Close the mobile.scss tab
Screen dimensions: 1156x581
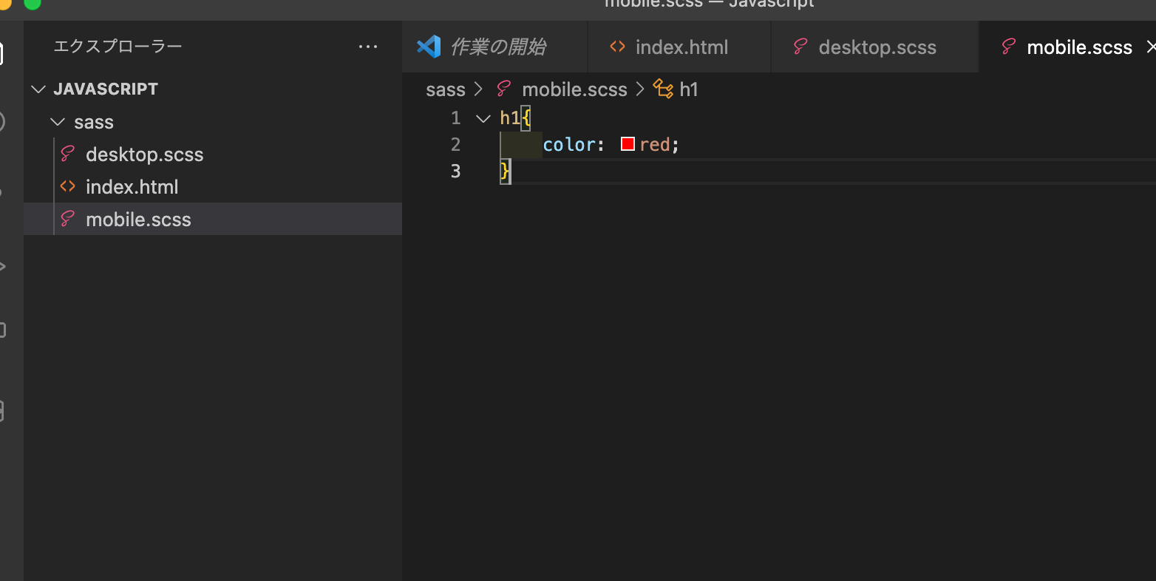coord(1150,47)
